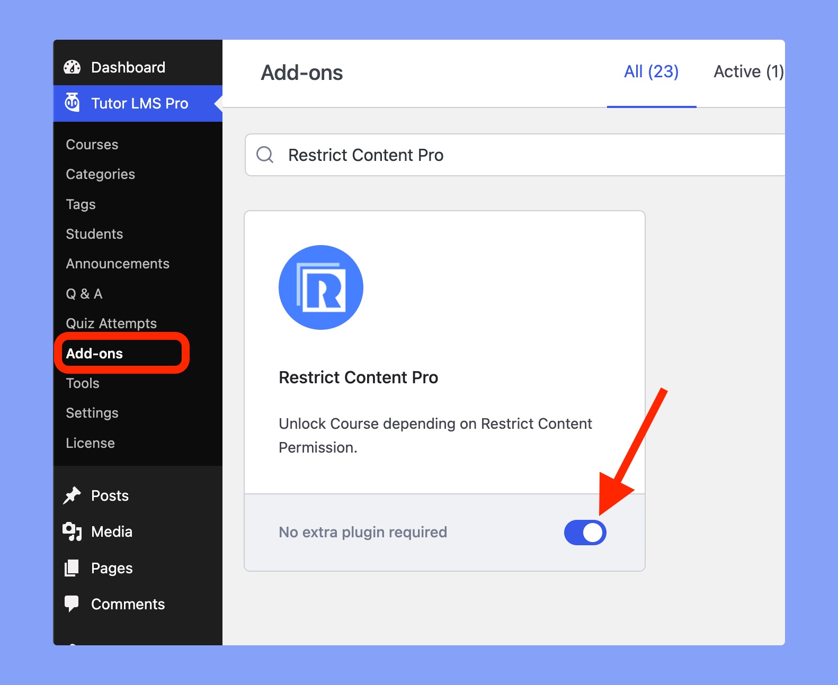Click the 'Unlock Course depending' description text
Image resolution: width=838 pixels, height=685 pixels.
435,436
